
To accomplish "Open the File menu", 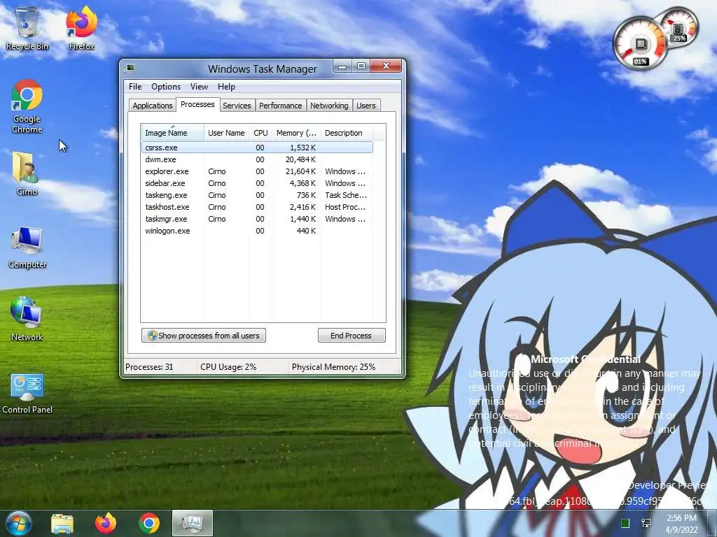I will click(135, 86).
